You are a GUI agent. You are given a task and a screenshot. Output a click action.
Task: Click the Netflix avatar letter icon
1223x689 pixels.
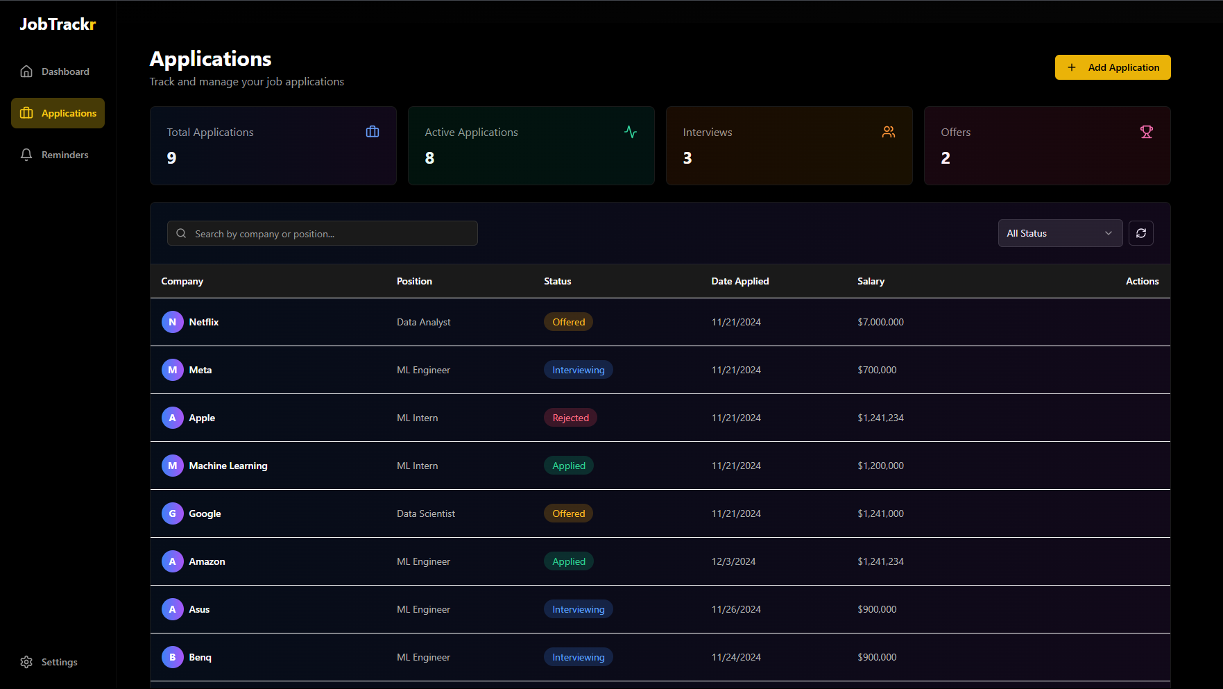coord(172,322)
